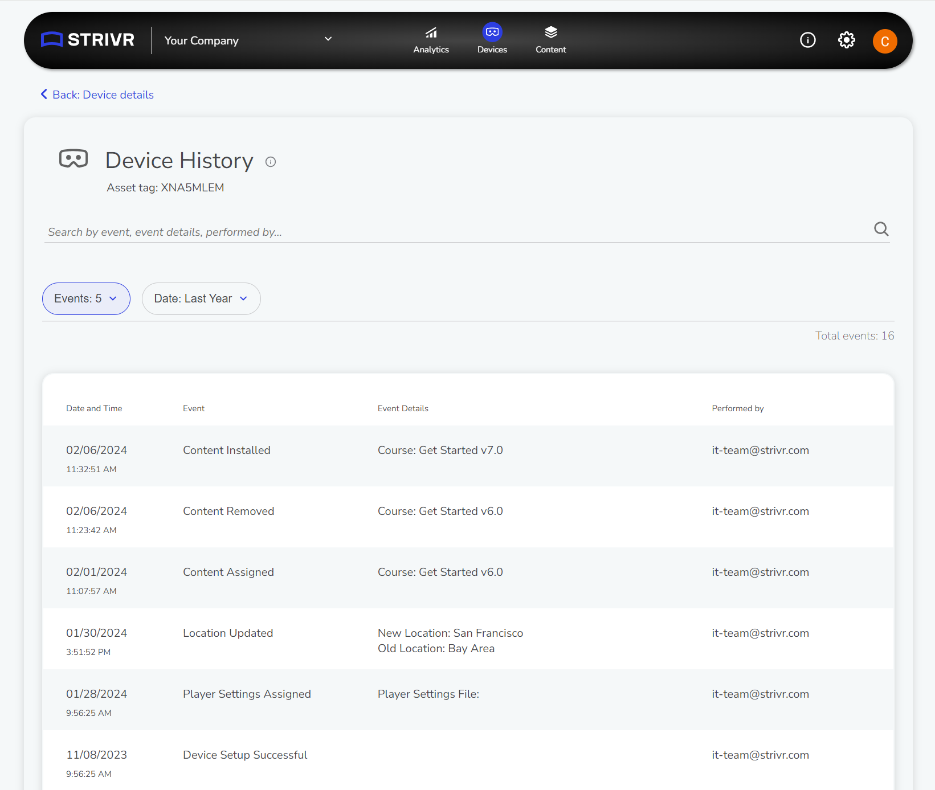This screenshot has height=790, width=935.
Task: Open the Analytics tab
Action: (431, 40)
